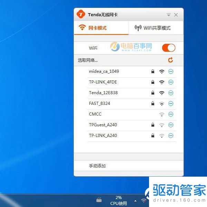Click the signal strength icon of Tenda_12E838
Viewport: 207px width, 207px height.
tap(162, 93)
